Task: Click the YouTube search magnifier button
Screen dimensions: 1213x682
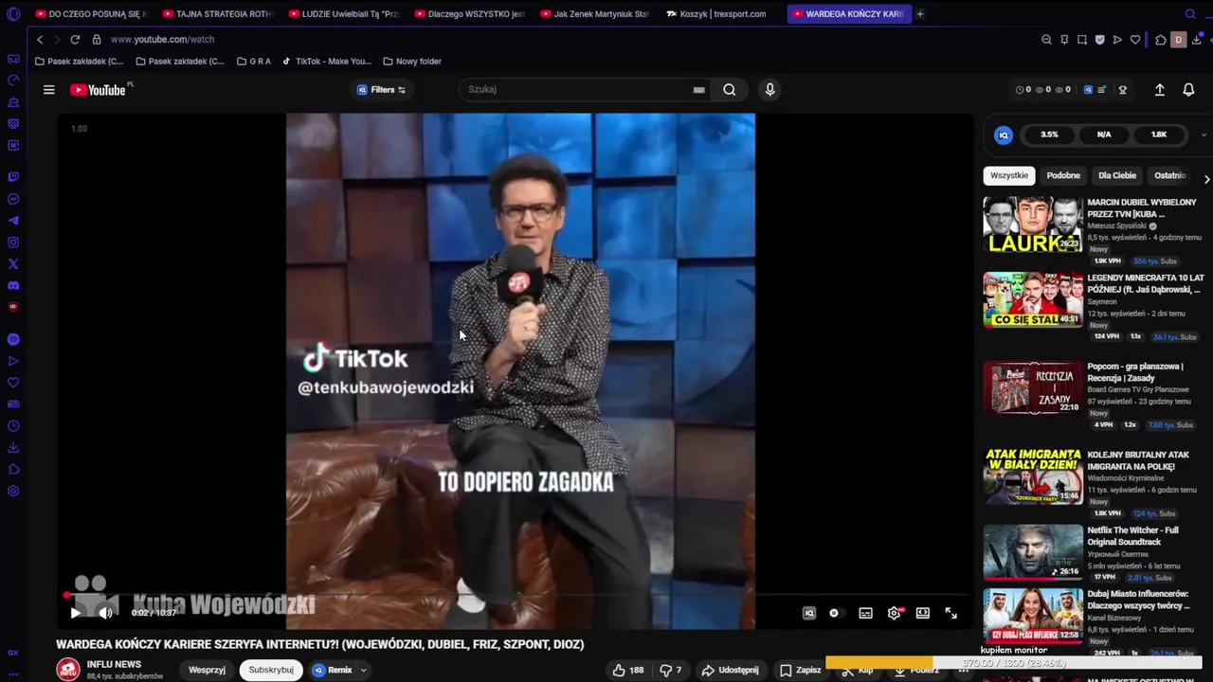Action: tap(729, 89)
